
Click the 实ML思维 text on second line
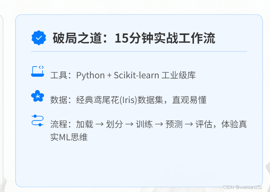point(69,137)
